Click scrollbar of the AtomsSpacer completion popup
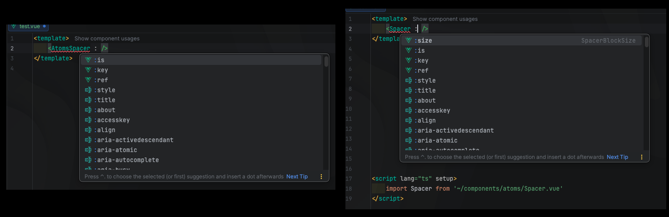This screenshot has height=217, width=669. (326, 62)
